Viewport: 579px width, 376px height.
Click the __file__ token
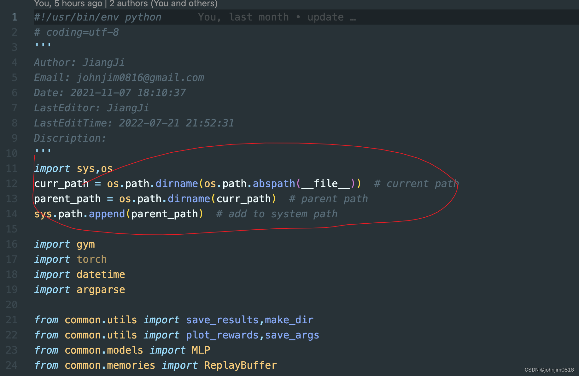click(326, 184)
